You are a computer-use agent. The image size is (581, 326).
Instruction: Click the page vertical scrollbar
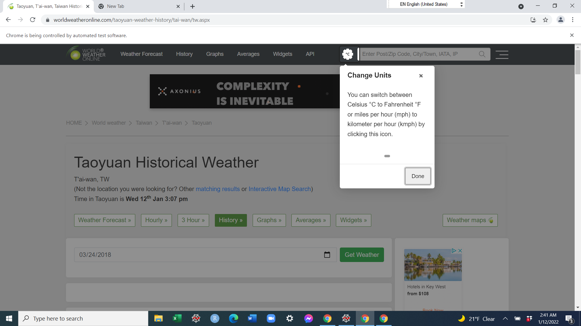pyautogui.click(x=578, y=62)
